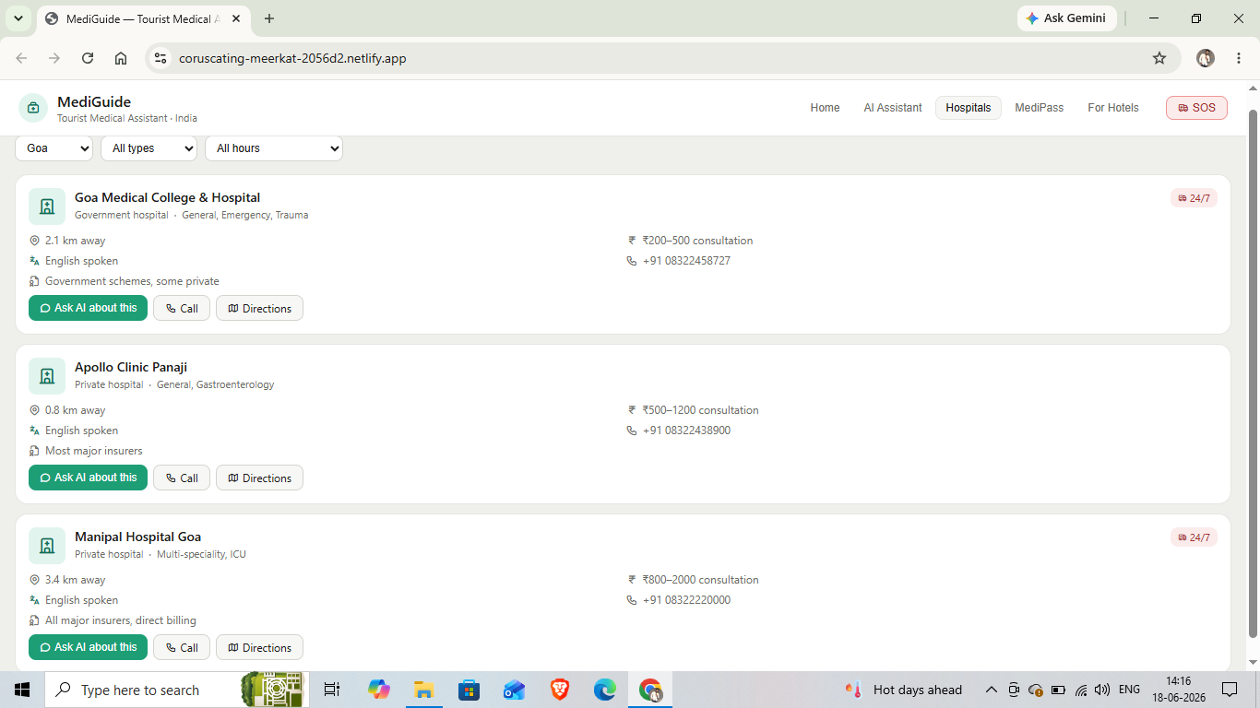The image size is (1260, 708).
Task: Open Microsoft Edge from the taskbar
Action: (604, 690)
